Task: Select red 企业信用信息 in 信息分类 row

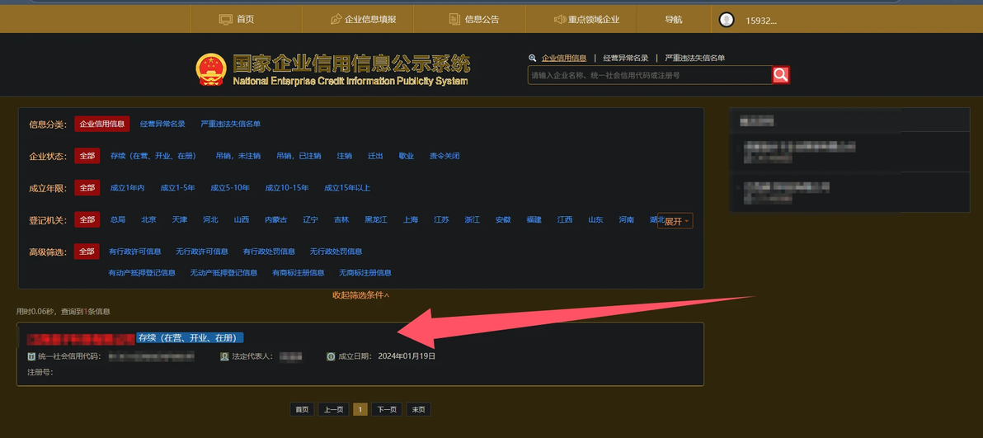Action: tap(102, 124)
